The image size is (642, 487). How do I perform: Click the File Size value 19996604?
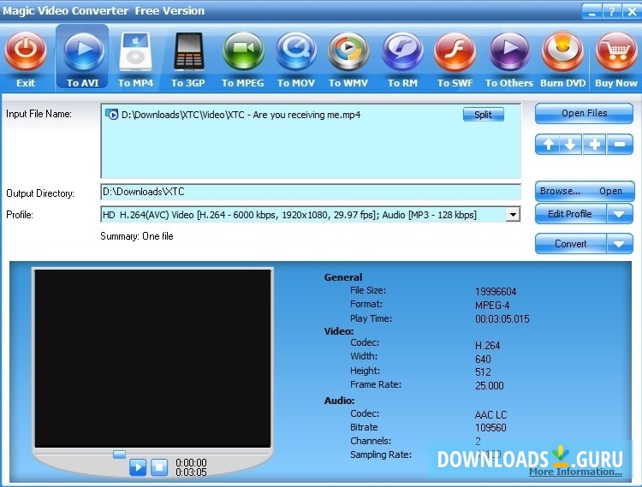pyautogui.click(x=496, y=291)
